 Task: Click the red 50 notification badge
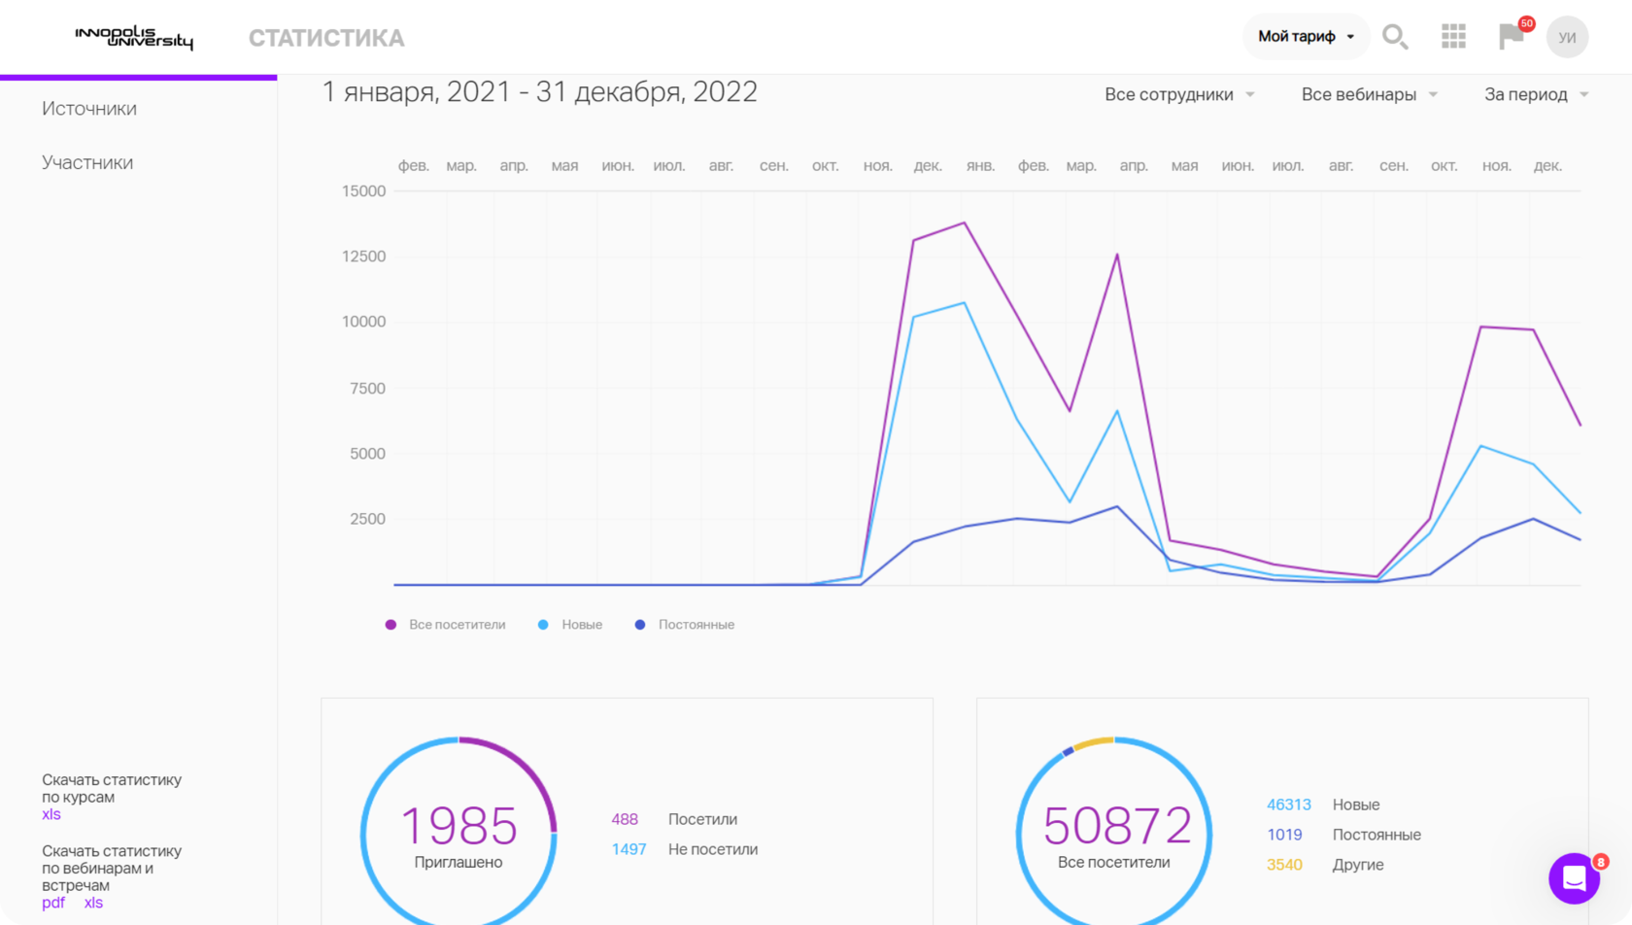pyautogui.click(x=1526, y=23)
